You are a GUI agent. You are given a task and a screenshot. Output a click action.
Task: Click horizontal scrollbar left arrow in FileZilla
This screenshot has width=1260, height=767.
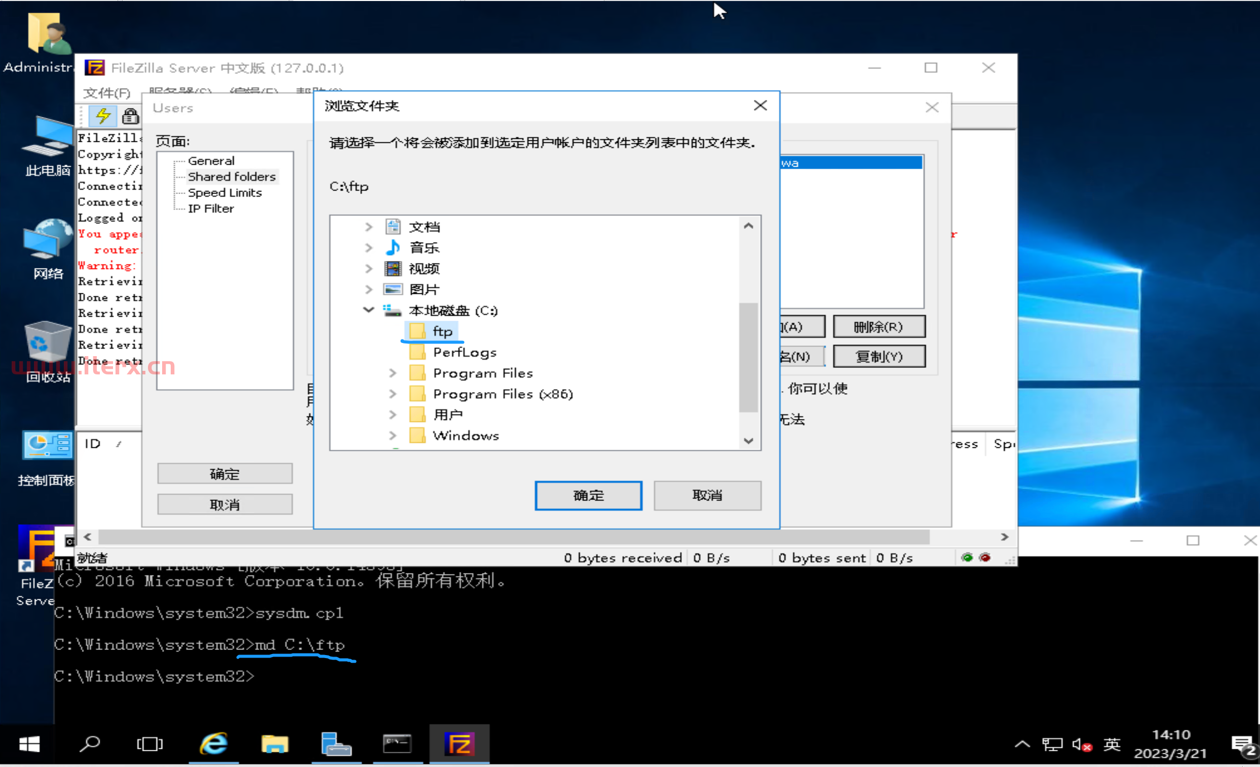(x=88, y=537)
